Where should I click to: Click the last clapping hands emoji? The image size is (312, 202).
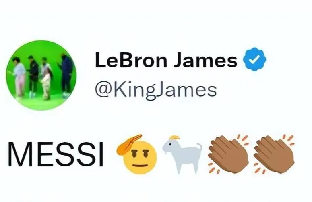(274, 154)
